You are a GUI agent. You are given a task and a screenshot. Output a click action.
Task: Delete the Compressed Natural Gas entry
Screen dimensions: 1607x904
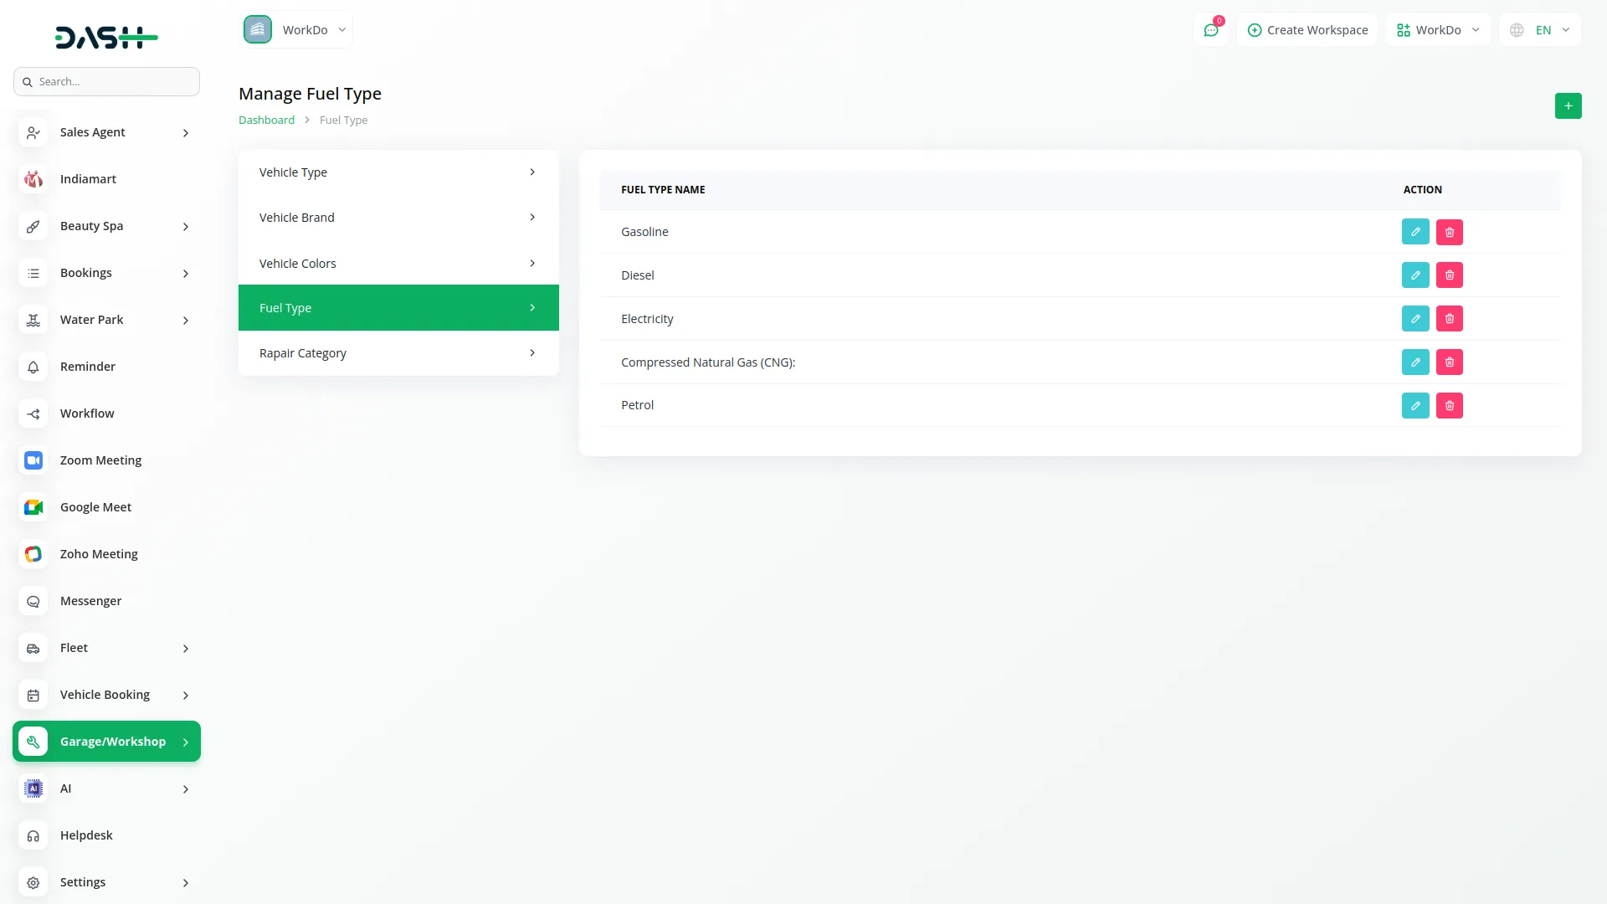(x=1450, y=362)
